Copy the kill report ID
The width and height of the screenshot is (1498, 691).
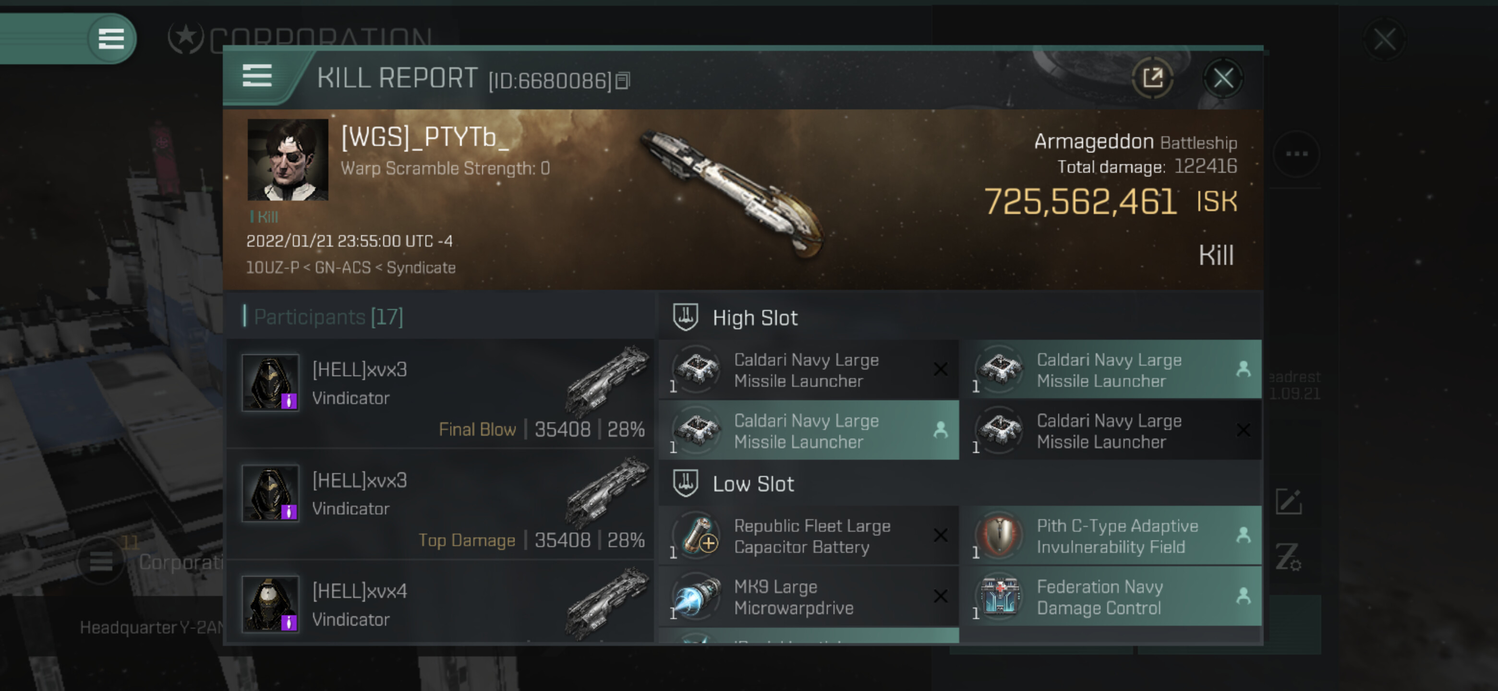click(x=623, y=81)
